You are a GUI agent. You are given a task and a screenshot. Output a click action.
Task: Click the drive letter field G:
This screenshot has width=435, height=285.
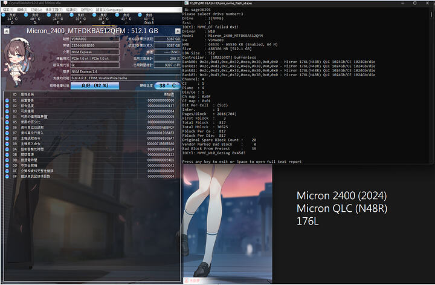95,65
